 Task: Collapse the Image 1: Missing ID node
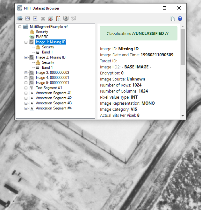tap(26, 42)
